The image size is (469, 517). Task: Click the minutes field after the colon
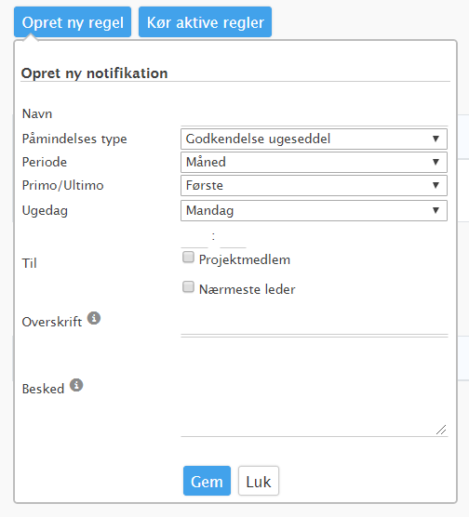(233, 237)
